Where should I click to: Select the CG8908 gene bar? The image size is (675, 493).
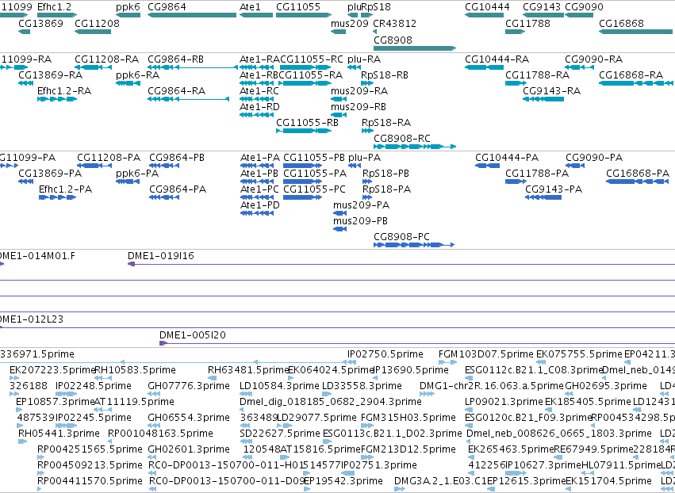pyautogui.click(x=415, y=48)
